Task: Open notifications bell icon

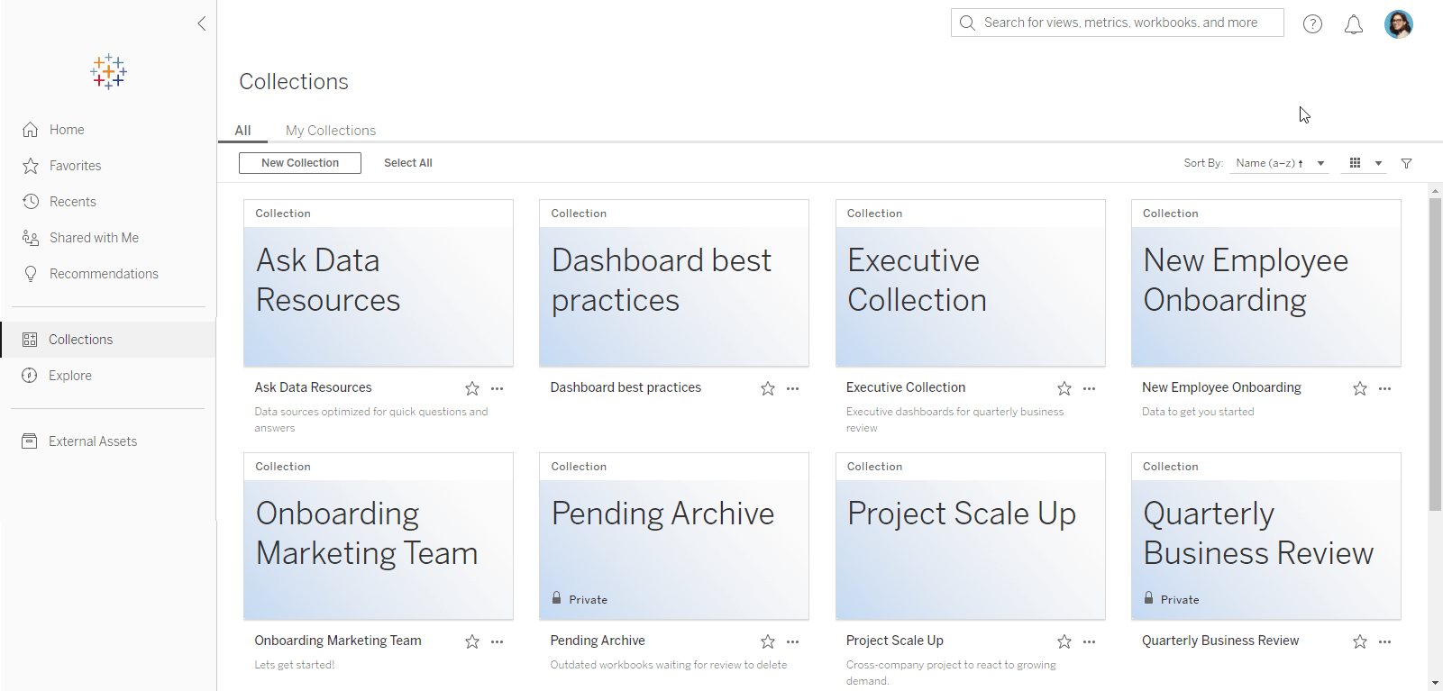Action: 1353,24
